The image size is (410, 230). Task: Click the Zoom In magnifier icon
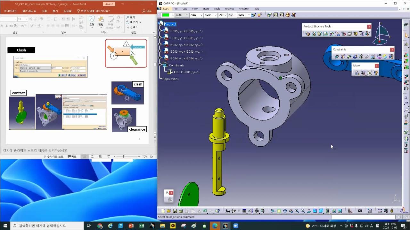click(x=297, y=211)
